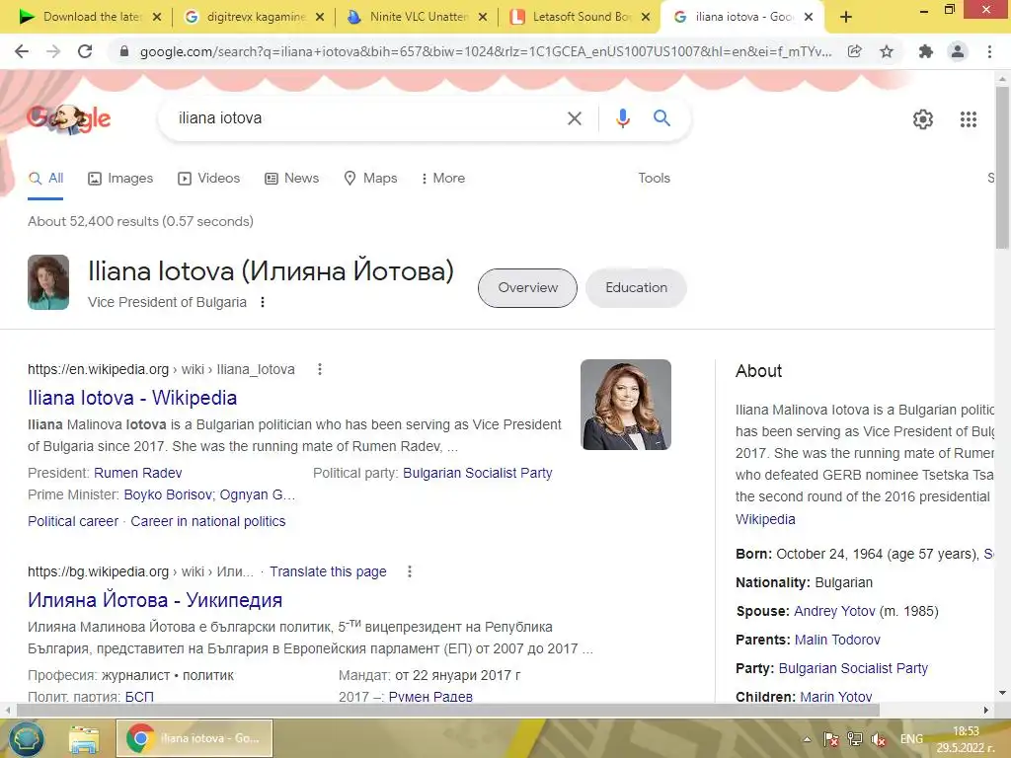Image resolution: width=1011 pixels, height=758 pixels.
Task: Reload the current page
Action: pyautogui.click(x=85, y=51)
